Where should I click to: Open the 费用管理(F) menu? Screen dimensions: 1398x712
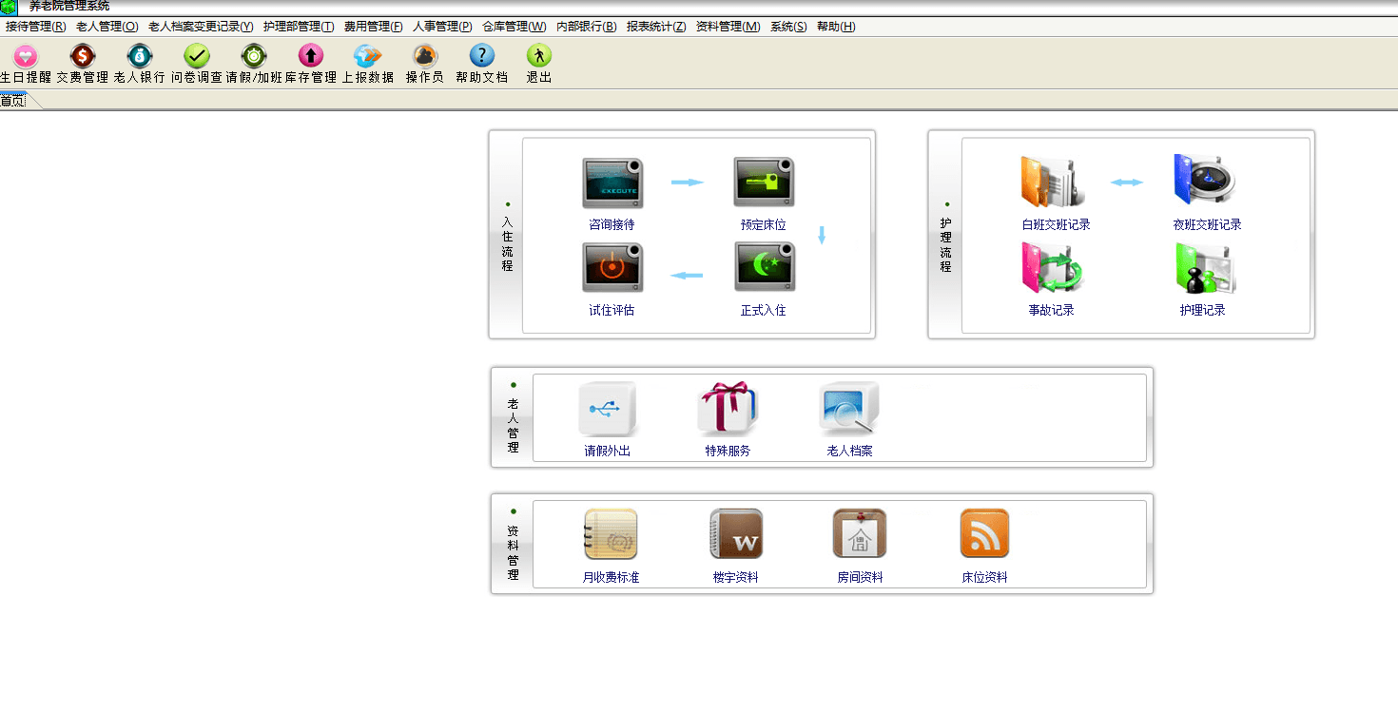coord(374,27)
